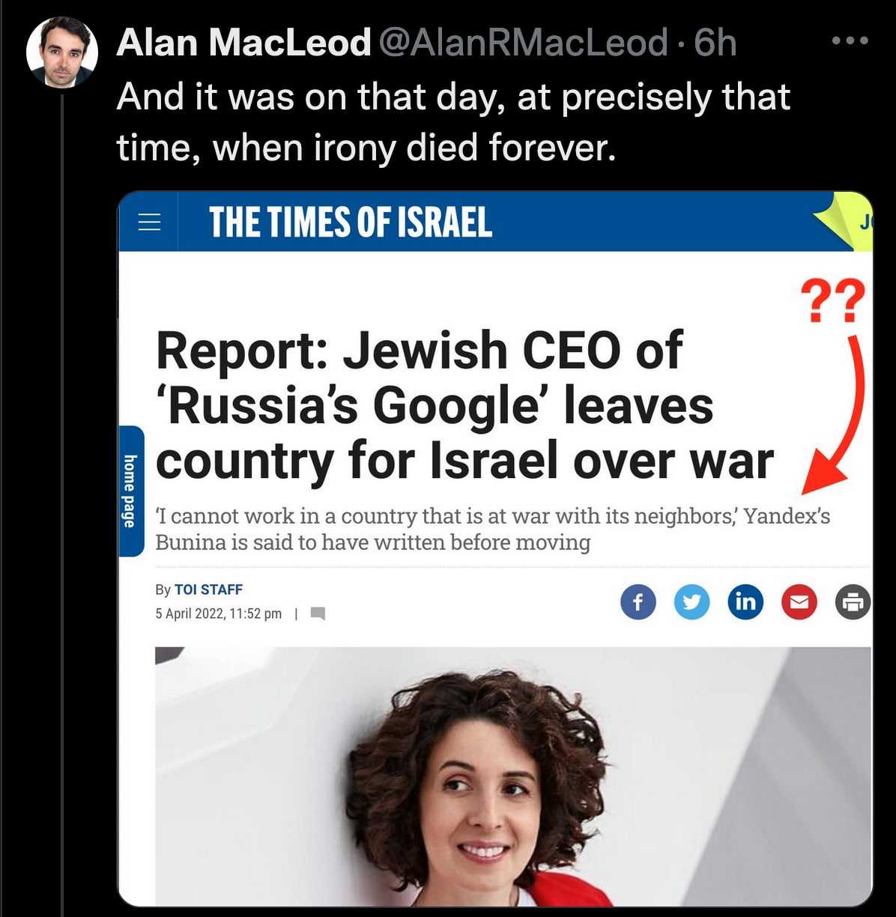Click Alan MacLeod's profile avatar
Screen dimensions: 896x917
tap(62, 52)
